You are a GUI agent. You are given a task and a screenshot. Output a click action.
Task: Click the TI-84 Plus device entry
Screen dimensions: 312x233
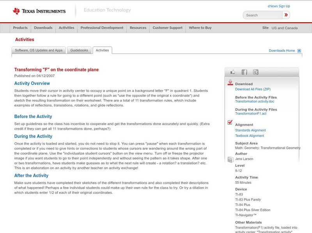coord(243,205)
